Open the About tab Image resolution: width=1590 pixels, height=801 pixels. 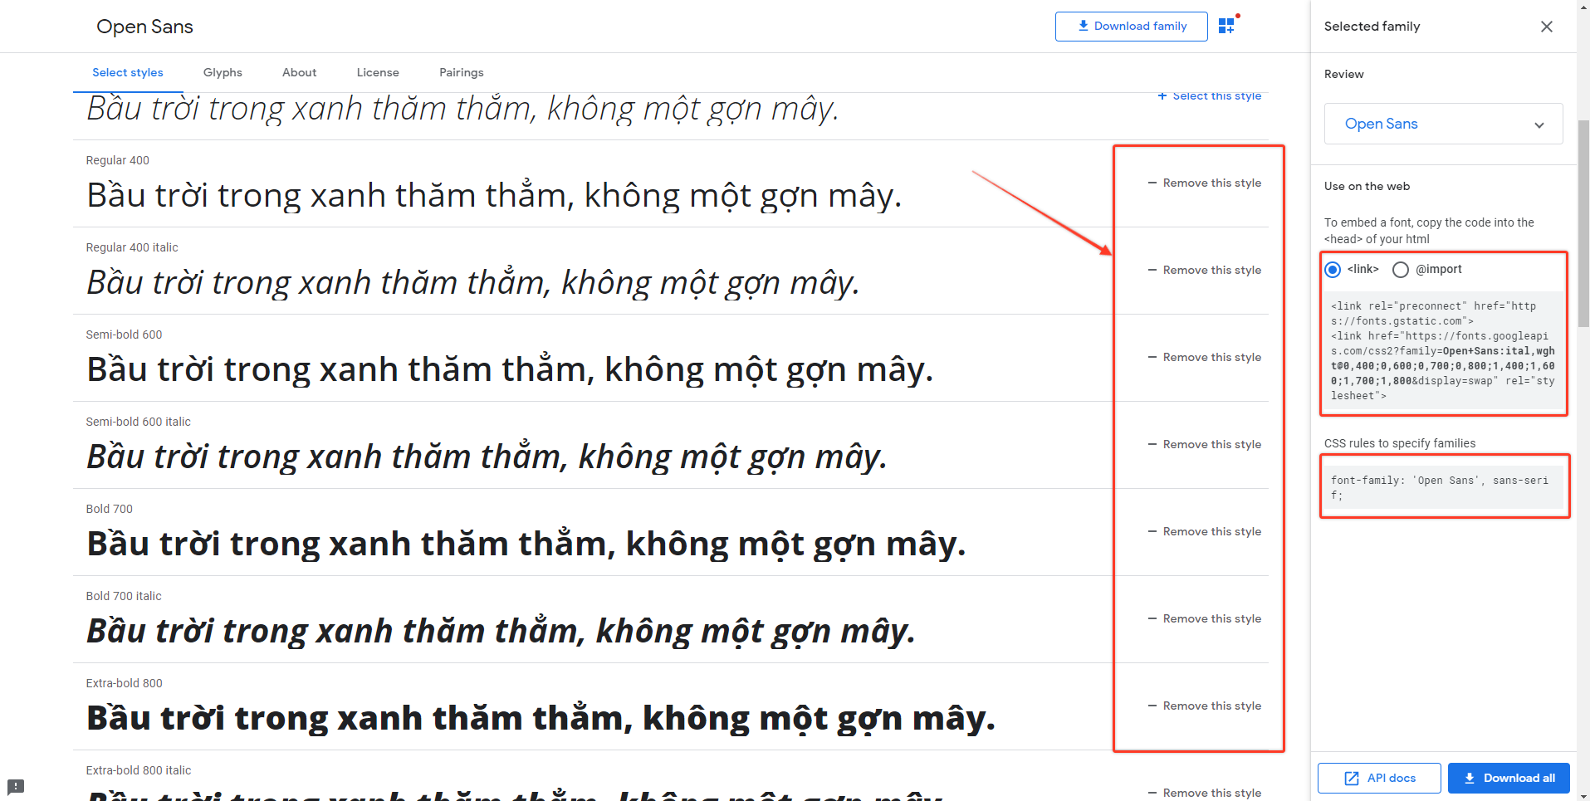[x=299, y=72]
